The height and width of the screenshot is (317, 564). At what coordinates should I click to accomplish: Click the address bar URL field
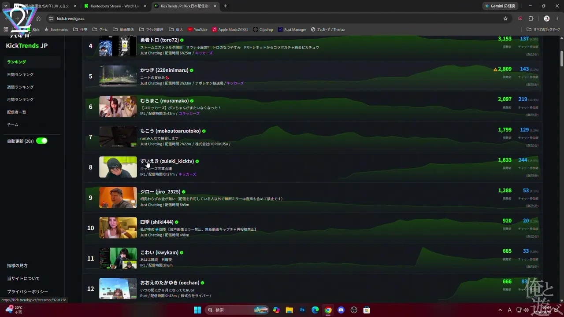coord(278,18)
